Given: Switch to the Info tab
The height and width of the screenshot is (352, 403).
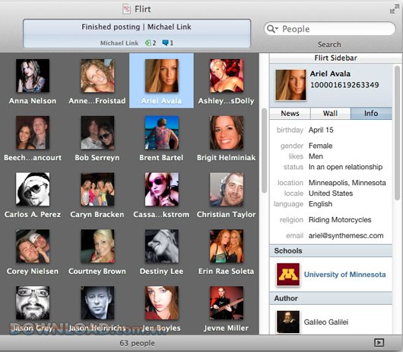Looking at the screenshot, I should coord(371,113).
